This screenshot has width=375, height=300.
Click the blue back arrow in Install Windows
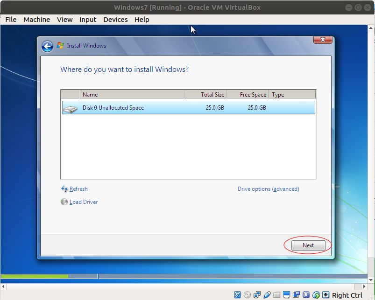(47, 46)
